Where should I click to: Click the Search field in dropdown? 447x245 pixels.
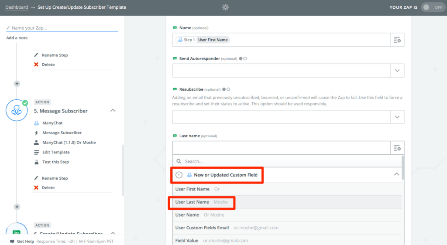point(287,161)
